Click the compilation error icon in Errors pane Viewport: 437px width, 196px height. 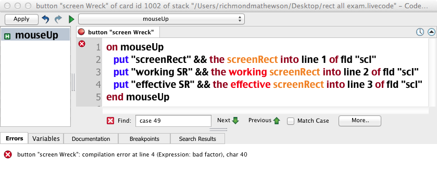(8, 154)
